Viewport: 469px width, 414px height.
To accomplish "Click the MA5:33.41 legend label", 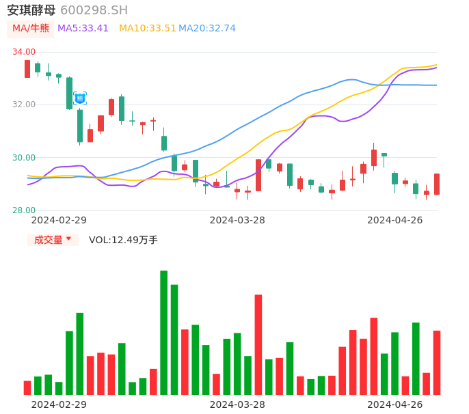I will pos(83,29).
